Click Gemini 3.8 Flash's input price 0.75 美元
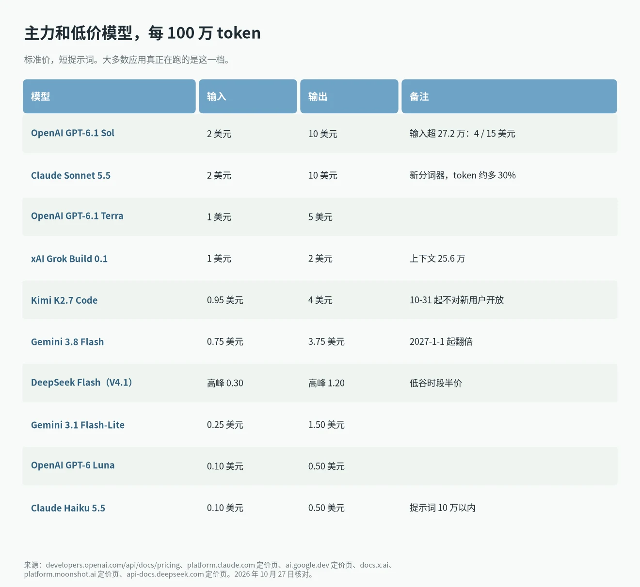The width and height of the screenshot is (640, 587). 225,342
